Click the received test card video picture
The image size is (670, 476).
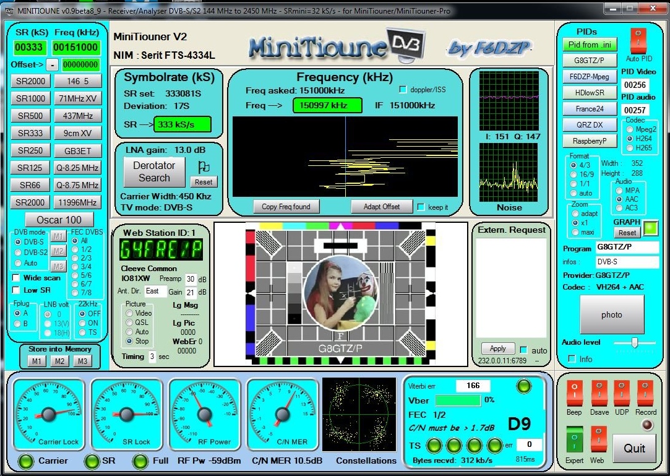pyautogui.click(x=340, y=294)
